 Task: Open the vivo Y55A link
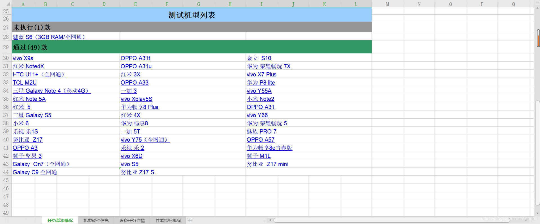point(259,91)
